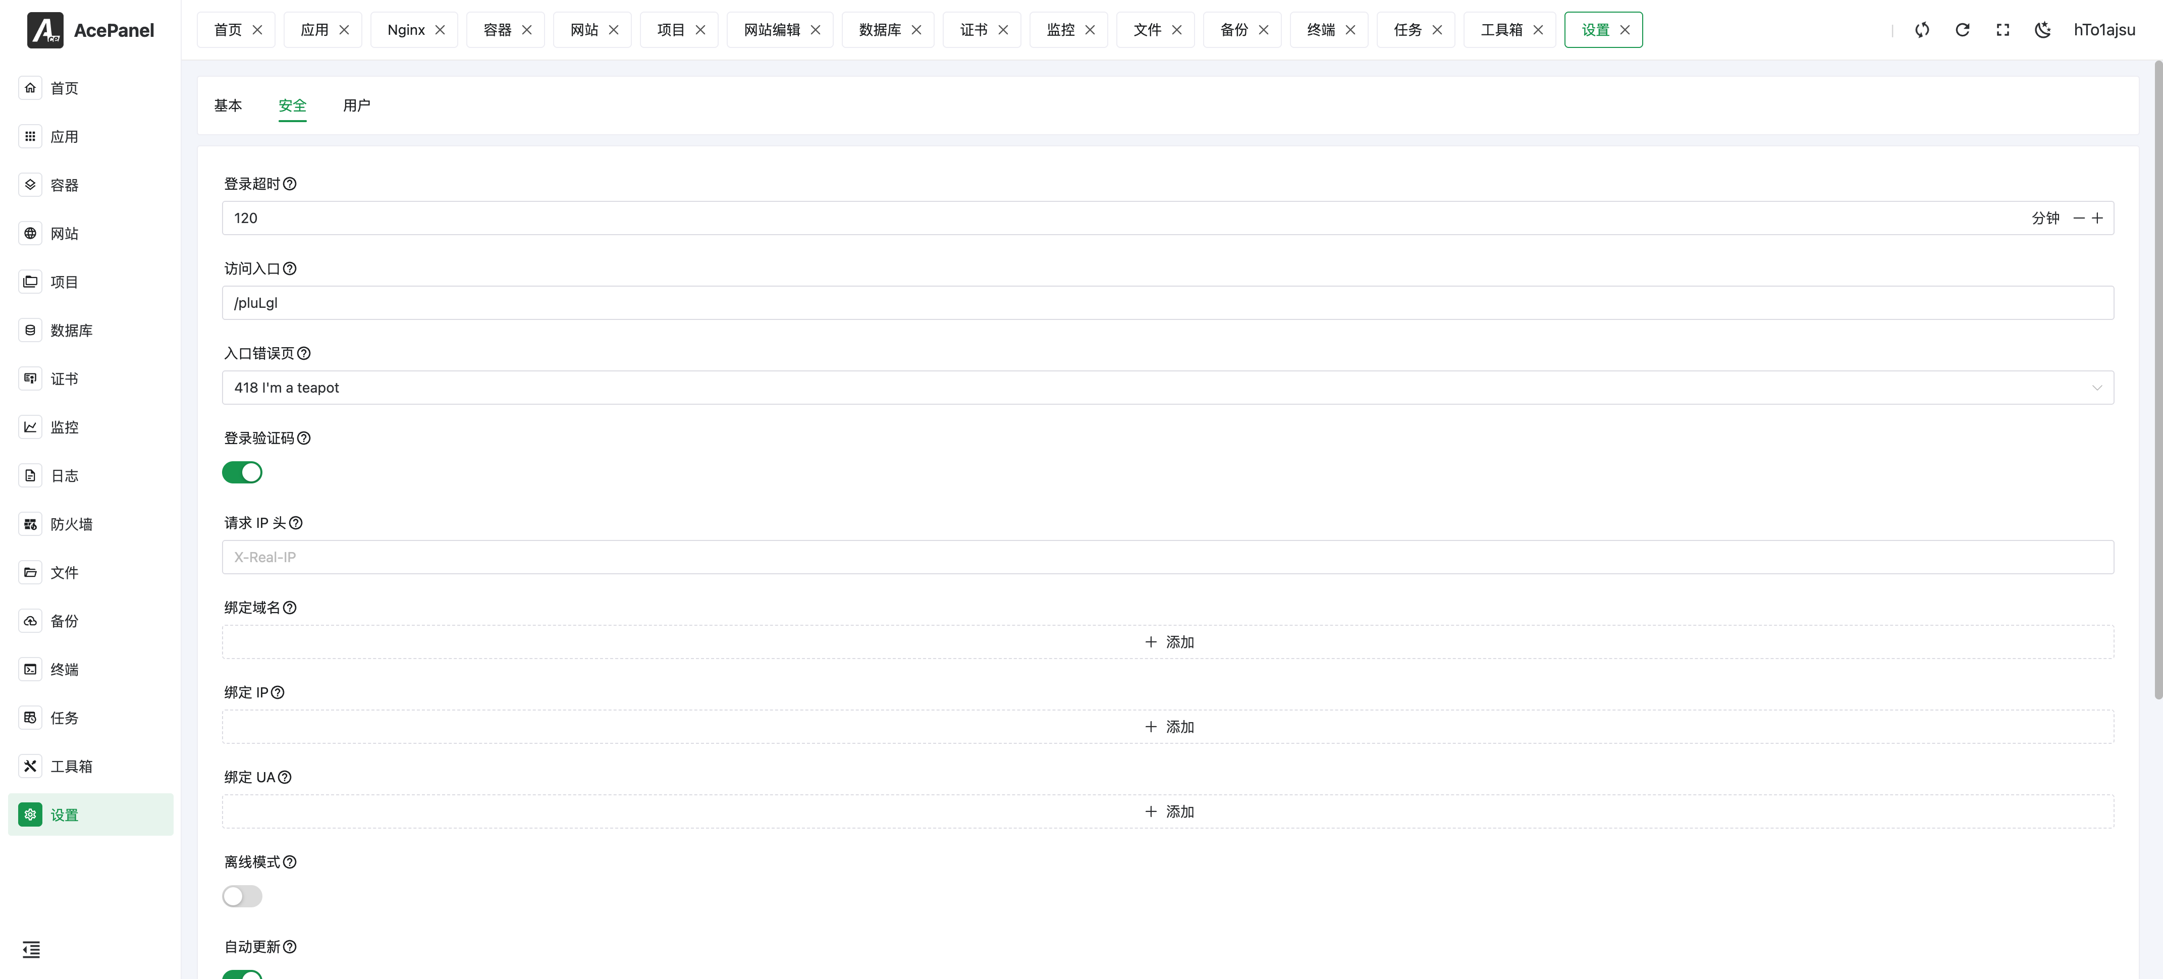Image resolution: width=2163 pixels, height=979 pixels.
Task: Click the toolbox (工具箱) wrench icon
Action: point(30,766)
